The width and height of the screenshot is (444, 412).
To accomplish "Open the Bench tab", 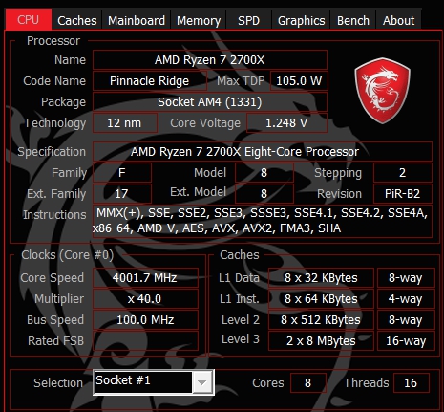I will (x=353, y=20).
